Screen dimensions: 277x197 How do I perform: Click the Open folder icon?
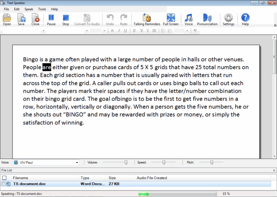(x=7, y=18)
